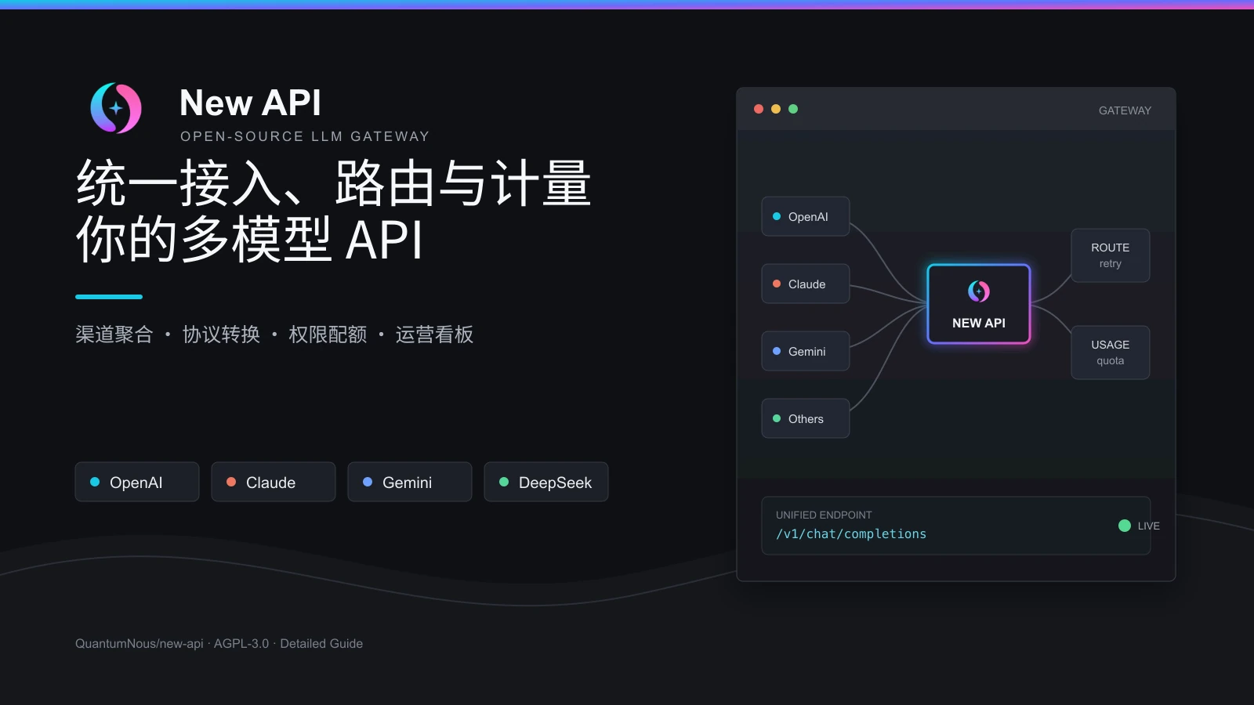
Task: Click the QuantumNous/new-api footer text
Action: pos(140,644)
